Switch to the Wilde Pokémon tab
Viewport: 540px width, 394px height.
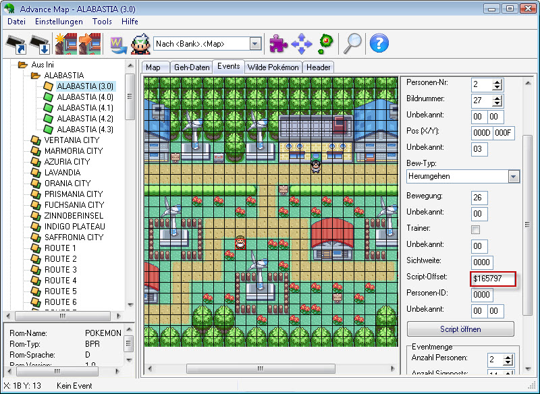point(273,67)
